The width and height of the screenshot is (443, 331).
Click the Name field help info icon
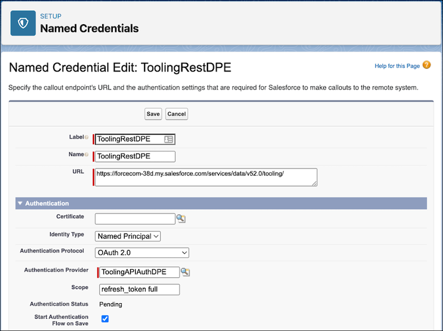tap(86, 155)
